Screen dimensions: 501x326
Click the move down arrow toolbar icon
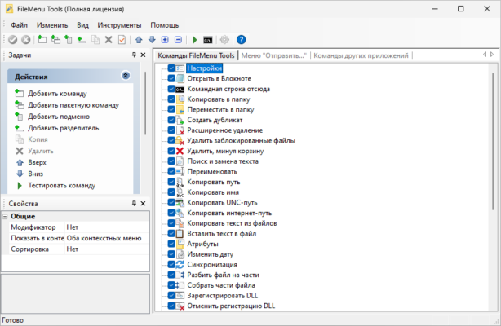[152, 40]
